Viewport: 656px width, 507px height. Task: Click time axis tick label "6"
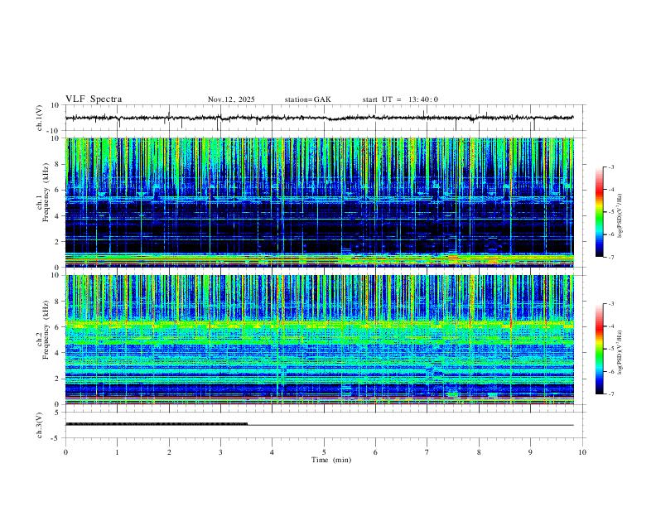pyautogui.click(x=375, y=452)
